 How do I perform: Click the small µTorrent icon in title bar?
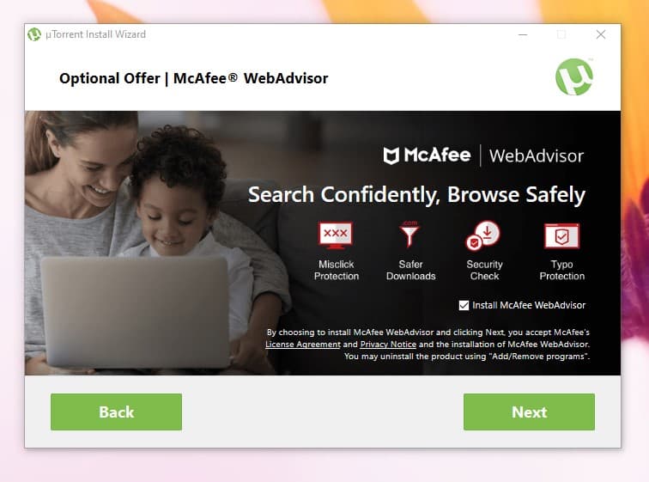tap(34, 34)
